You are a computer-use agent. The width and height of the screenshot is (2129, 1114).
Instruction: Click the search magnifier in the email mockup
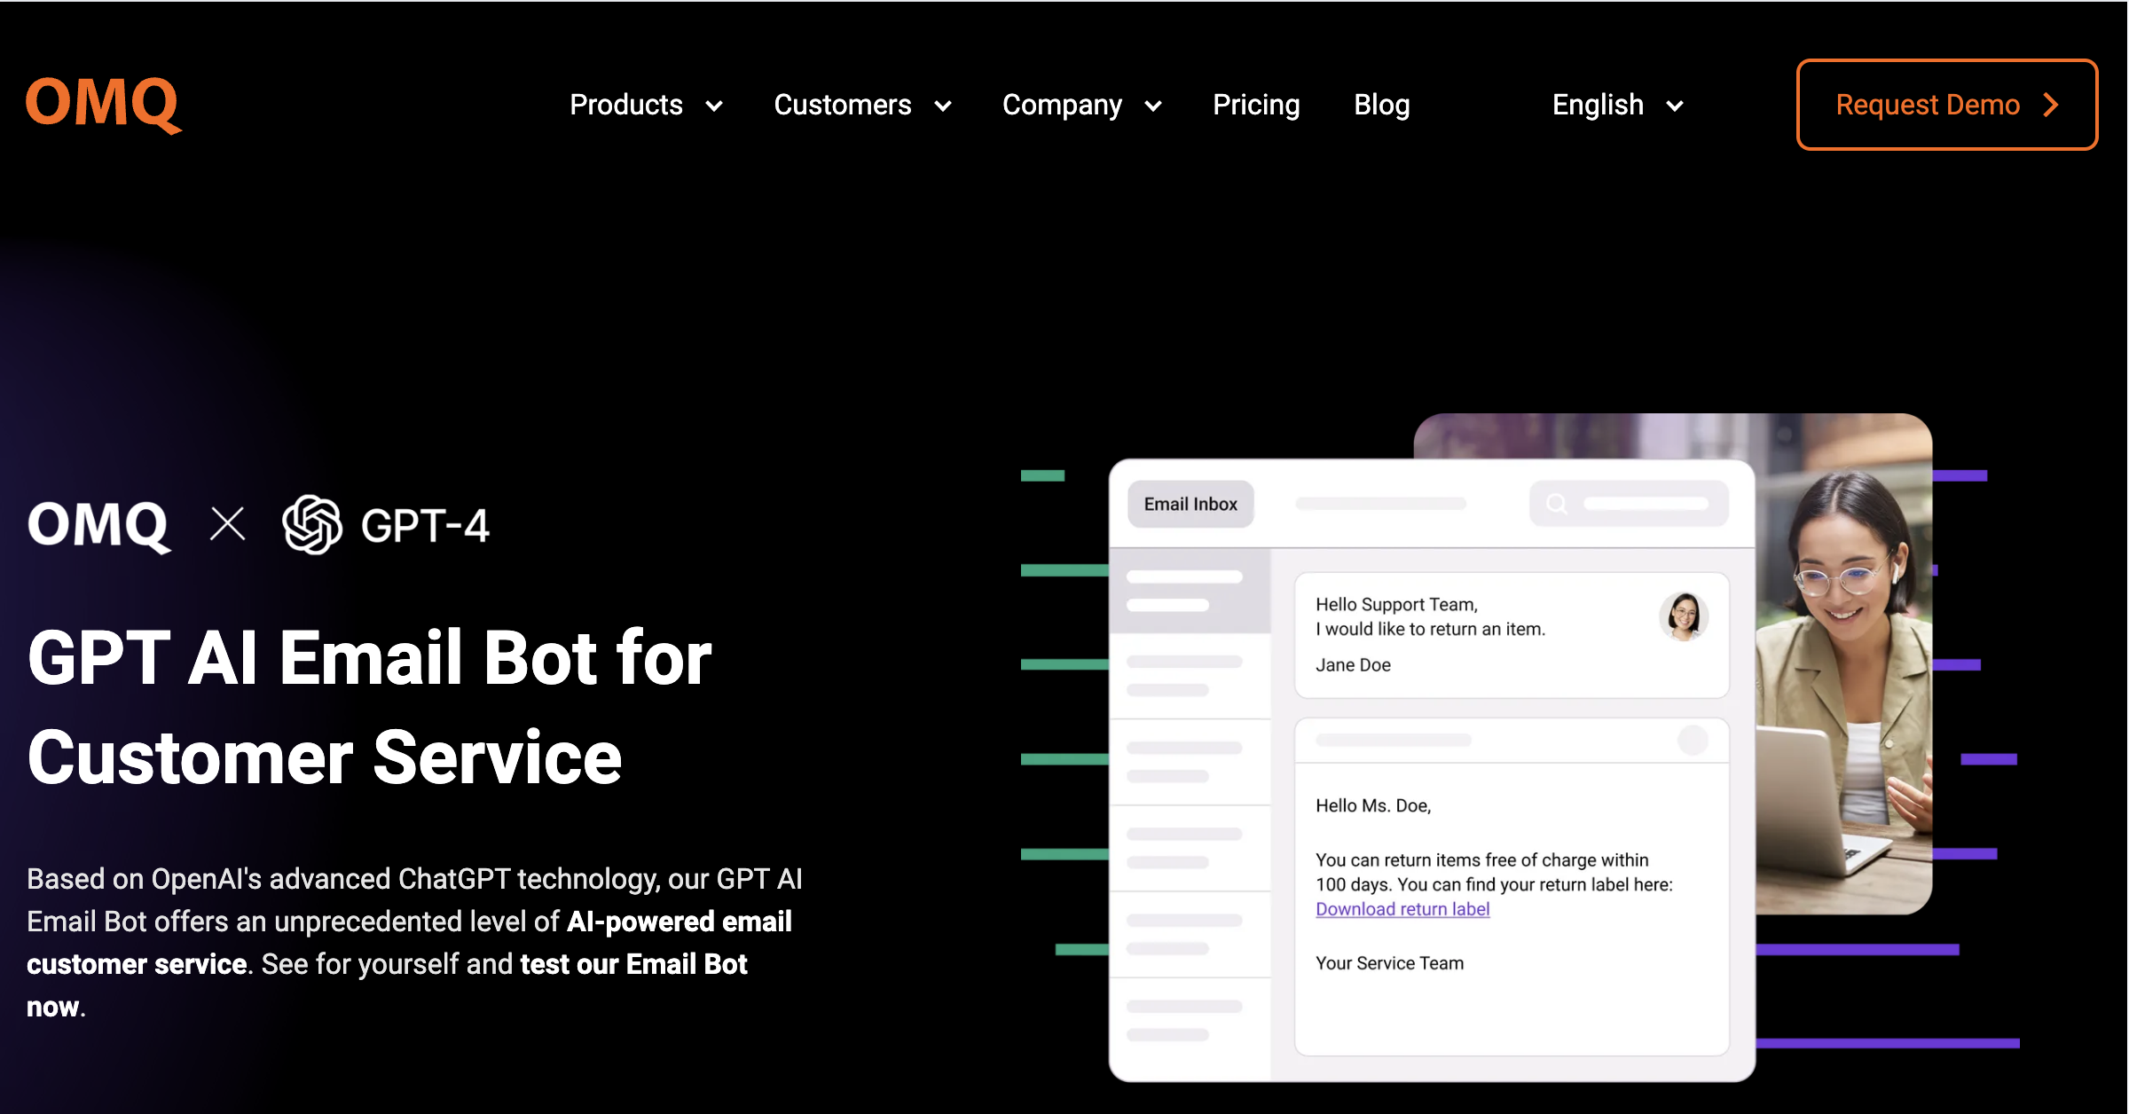click(x=1558, y=504)
